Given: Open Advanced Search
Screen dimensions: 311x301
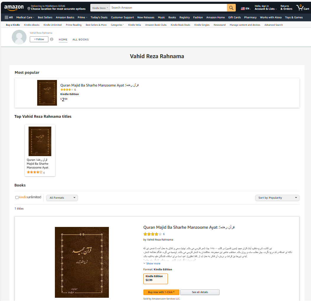Looking at the screenshot, I should tap(274, 25).
